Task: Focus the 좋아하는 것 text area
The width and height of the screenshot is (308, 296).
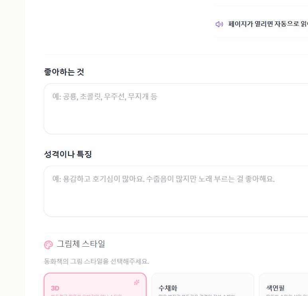Action: (x=176, y=109)
